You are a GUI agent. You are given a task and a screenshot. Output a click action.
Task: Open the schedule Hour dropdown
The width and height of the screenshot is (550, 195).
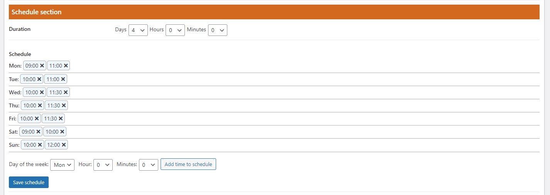click(103, 165)
